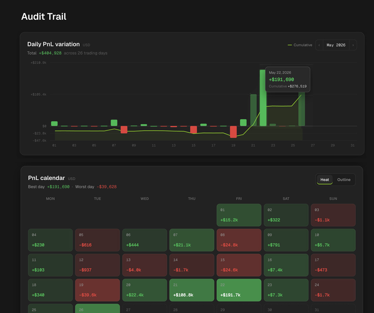374x313 pixels.
Task: Open calendar day 12 with -$937
Action: click(97, 265)
